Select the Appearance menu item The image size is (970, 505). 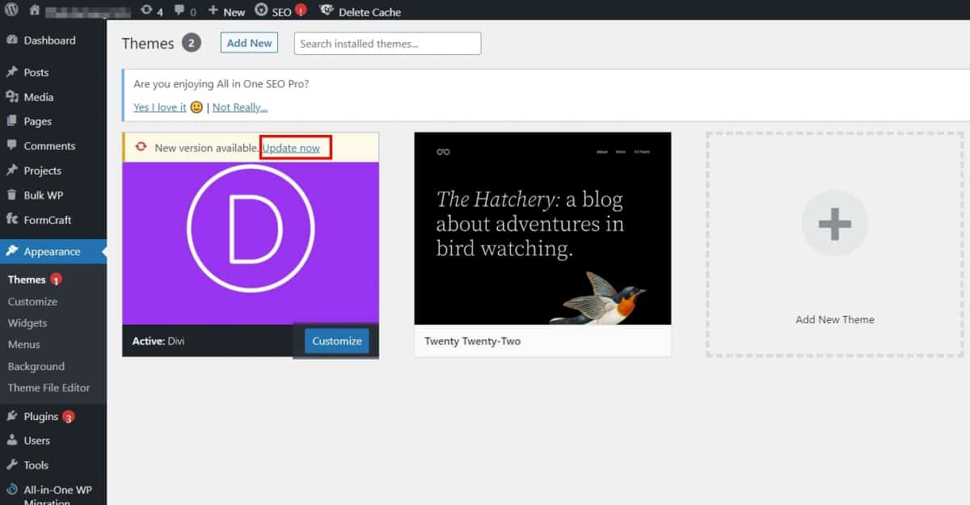(52, 251)
